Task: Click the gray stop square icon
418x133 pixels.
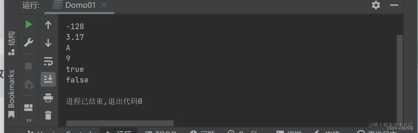Action: (28, 66)
